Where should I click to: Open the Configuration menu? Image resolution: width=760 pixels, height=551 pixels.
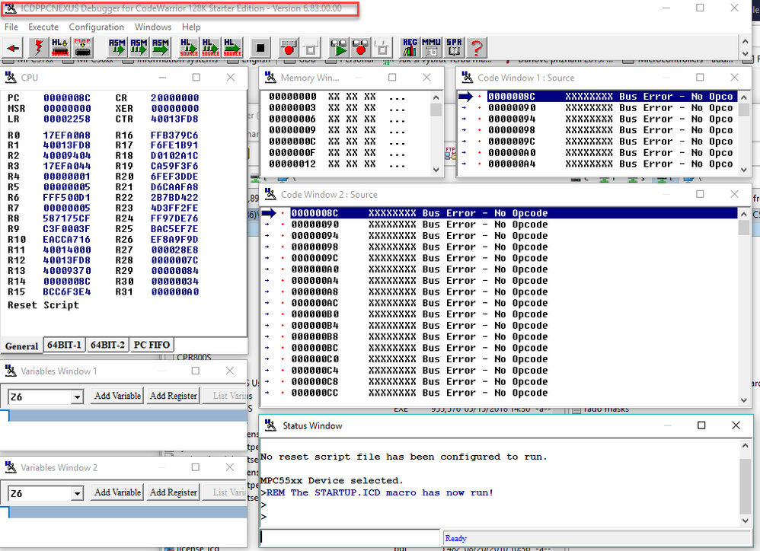coord(97,27)
